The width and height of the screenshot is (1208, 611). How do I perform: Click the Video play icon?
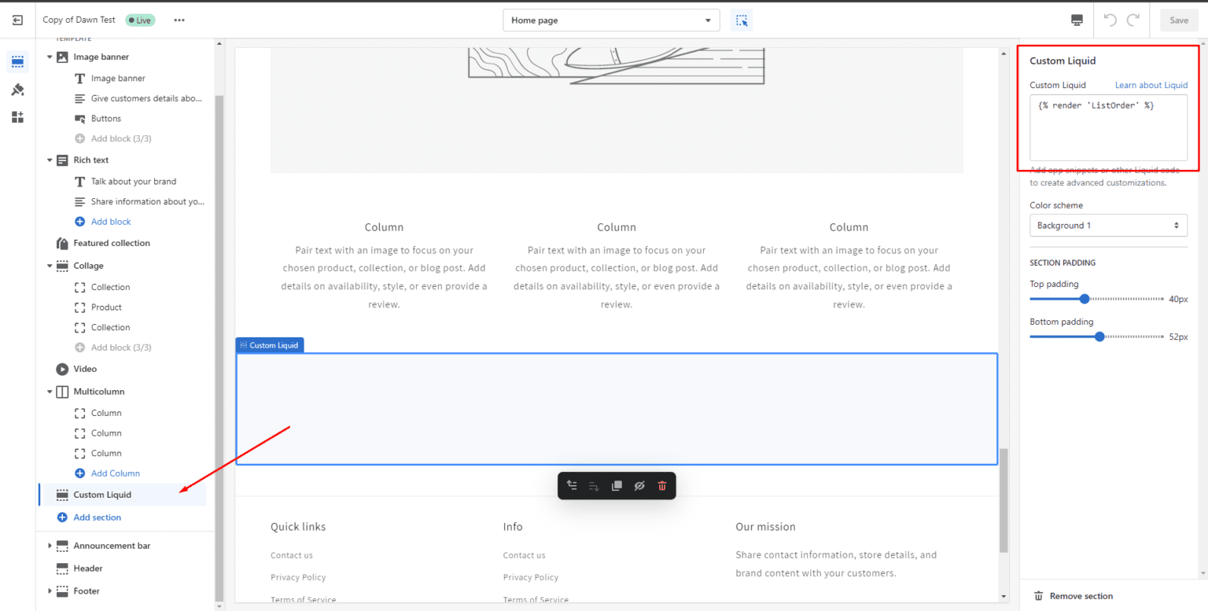click(x=62, y=369)
